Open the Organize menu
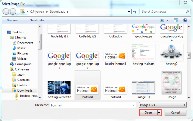The width and height of the screenshot is (193, 121). [x=14, y=20]
